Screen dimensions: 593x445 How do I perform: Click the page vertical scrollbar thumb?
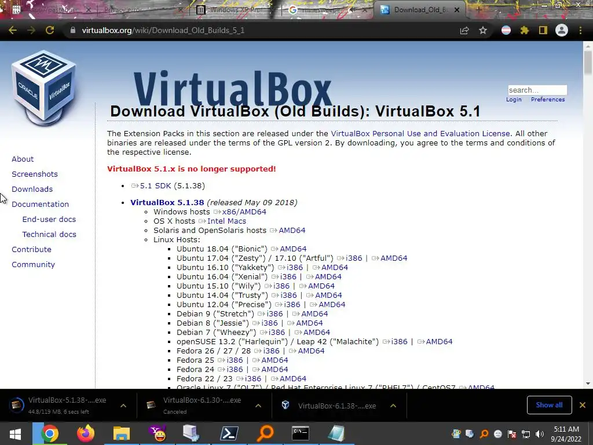(588, 63)
